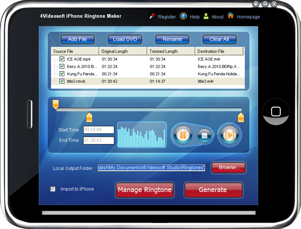The width and height of the screenshot is (301, 229).
Task: Click the Easy.A.2010.BDRip.X... destination file
Action: pos(219,66)
